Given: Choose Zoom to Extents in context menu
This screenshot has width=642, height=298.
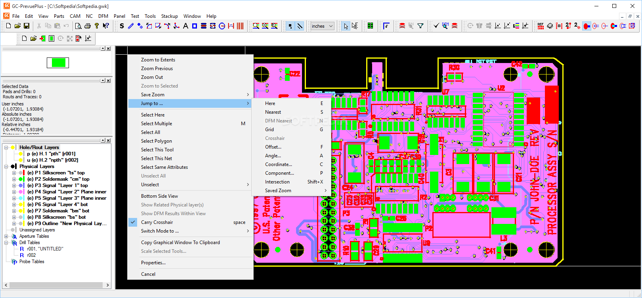Looking at the screenshot, I should [190, 60].
